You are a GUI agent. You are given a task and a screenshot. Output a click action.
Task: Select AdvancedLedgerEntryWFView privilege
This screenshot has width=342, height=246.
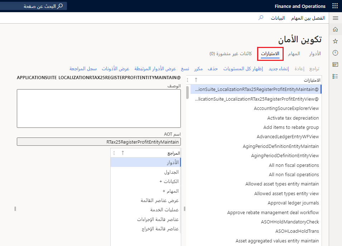pos(256,137)
